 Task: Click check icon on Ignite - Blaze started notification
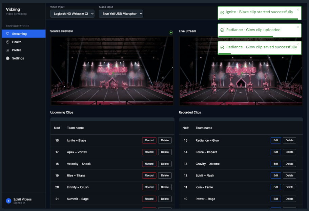(x=222, y=13)
